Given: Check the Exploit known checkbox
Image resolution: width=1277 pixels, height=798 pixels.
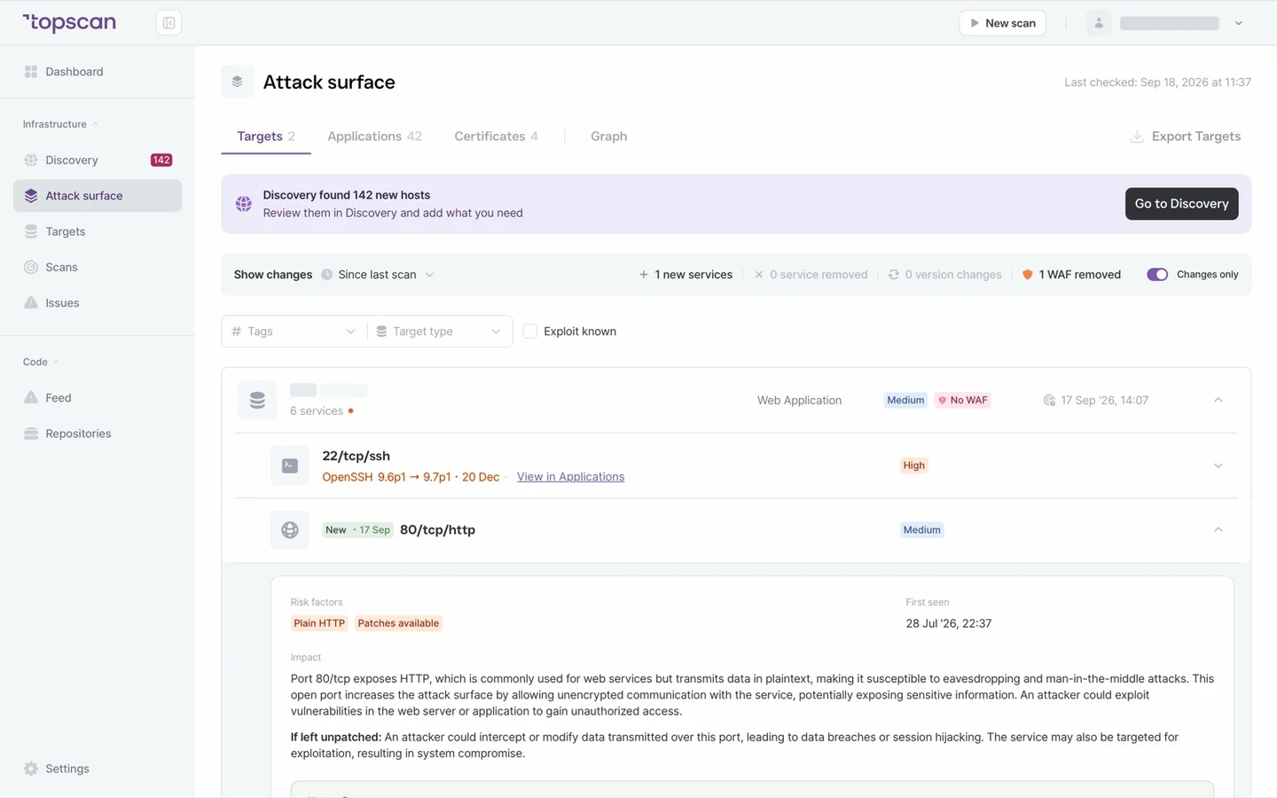Looking at the screenshot, I should click(530, 332).
